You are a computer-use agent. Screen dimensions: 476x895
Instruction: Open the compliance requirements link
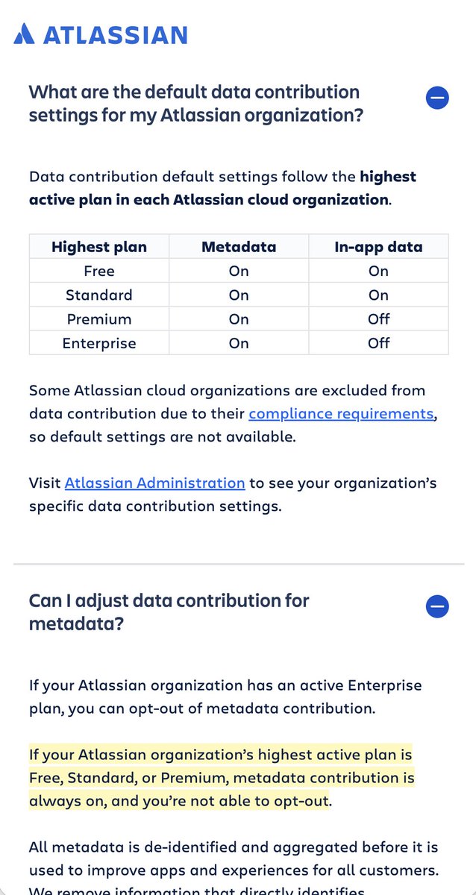[341, 413]
